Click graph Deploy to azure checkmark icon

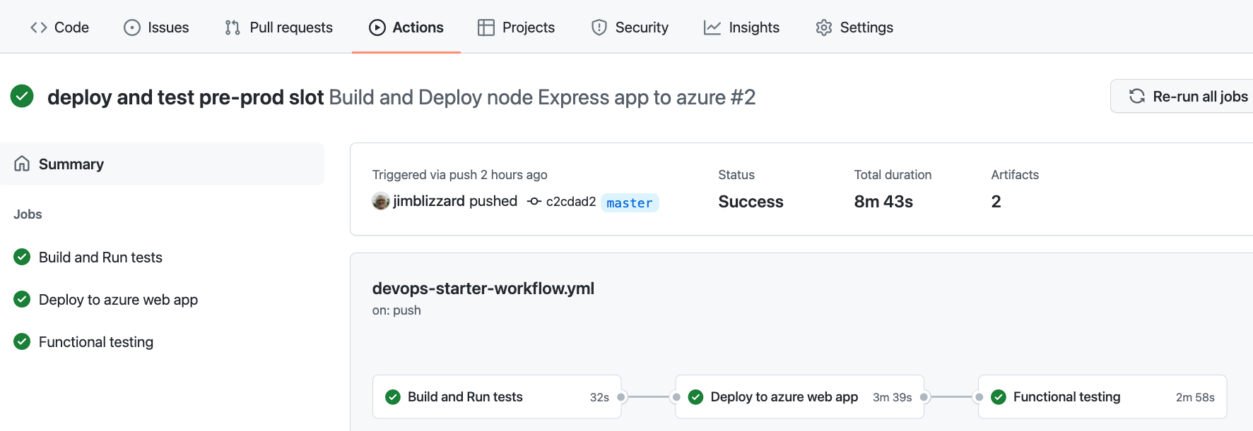(695, 397)
